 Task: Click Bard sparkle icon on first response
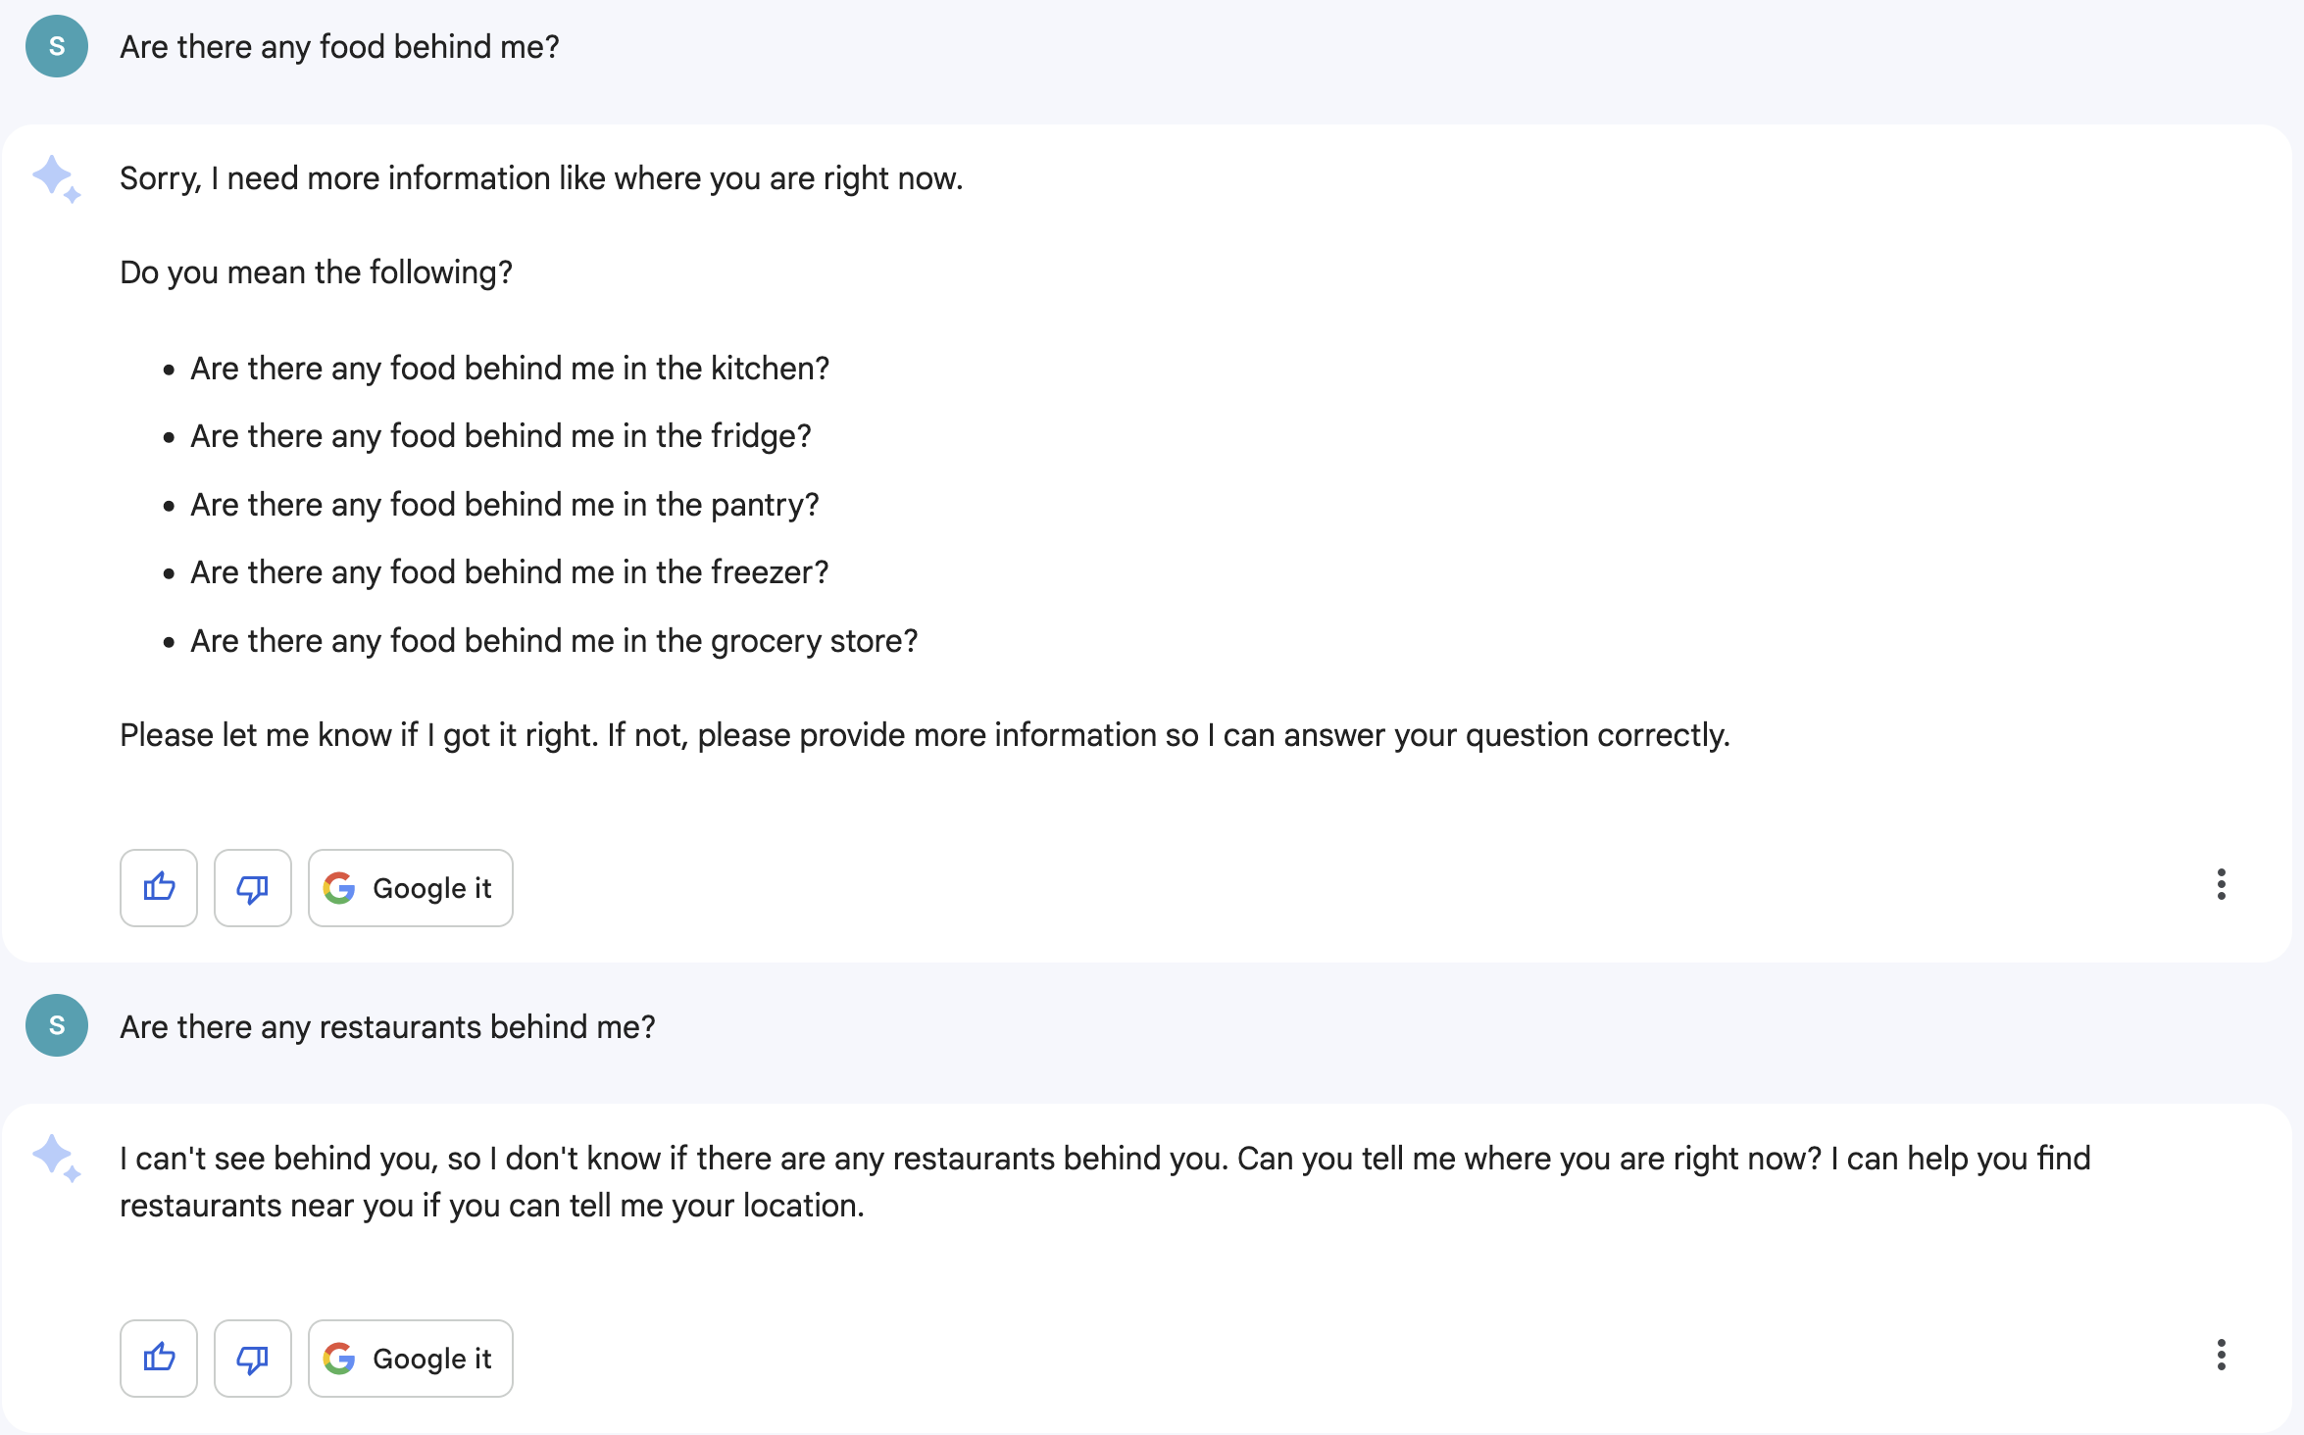[x=56, y=179]
